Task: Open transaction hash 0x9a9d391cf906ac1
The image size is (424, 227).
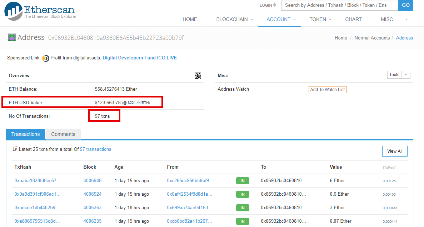Action: (x=38, y=194)
